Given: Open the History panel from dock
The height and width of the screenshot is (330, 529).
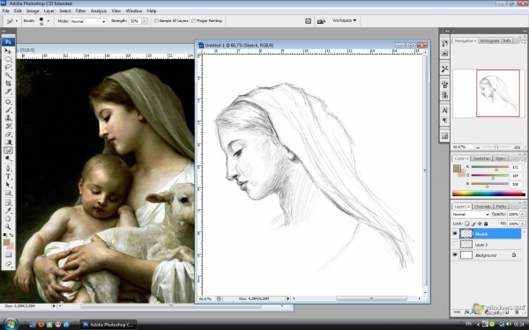Looking at the screenshot, I should point(444,43).
